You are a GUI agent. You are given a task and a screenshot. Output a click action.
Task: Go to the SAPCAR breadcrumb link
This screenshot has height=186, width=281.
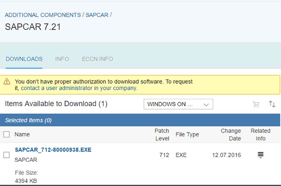point(97,15)
